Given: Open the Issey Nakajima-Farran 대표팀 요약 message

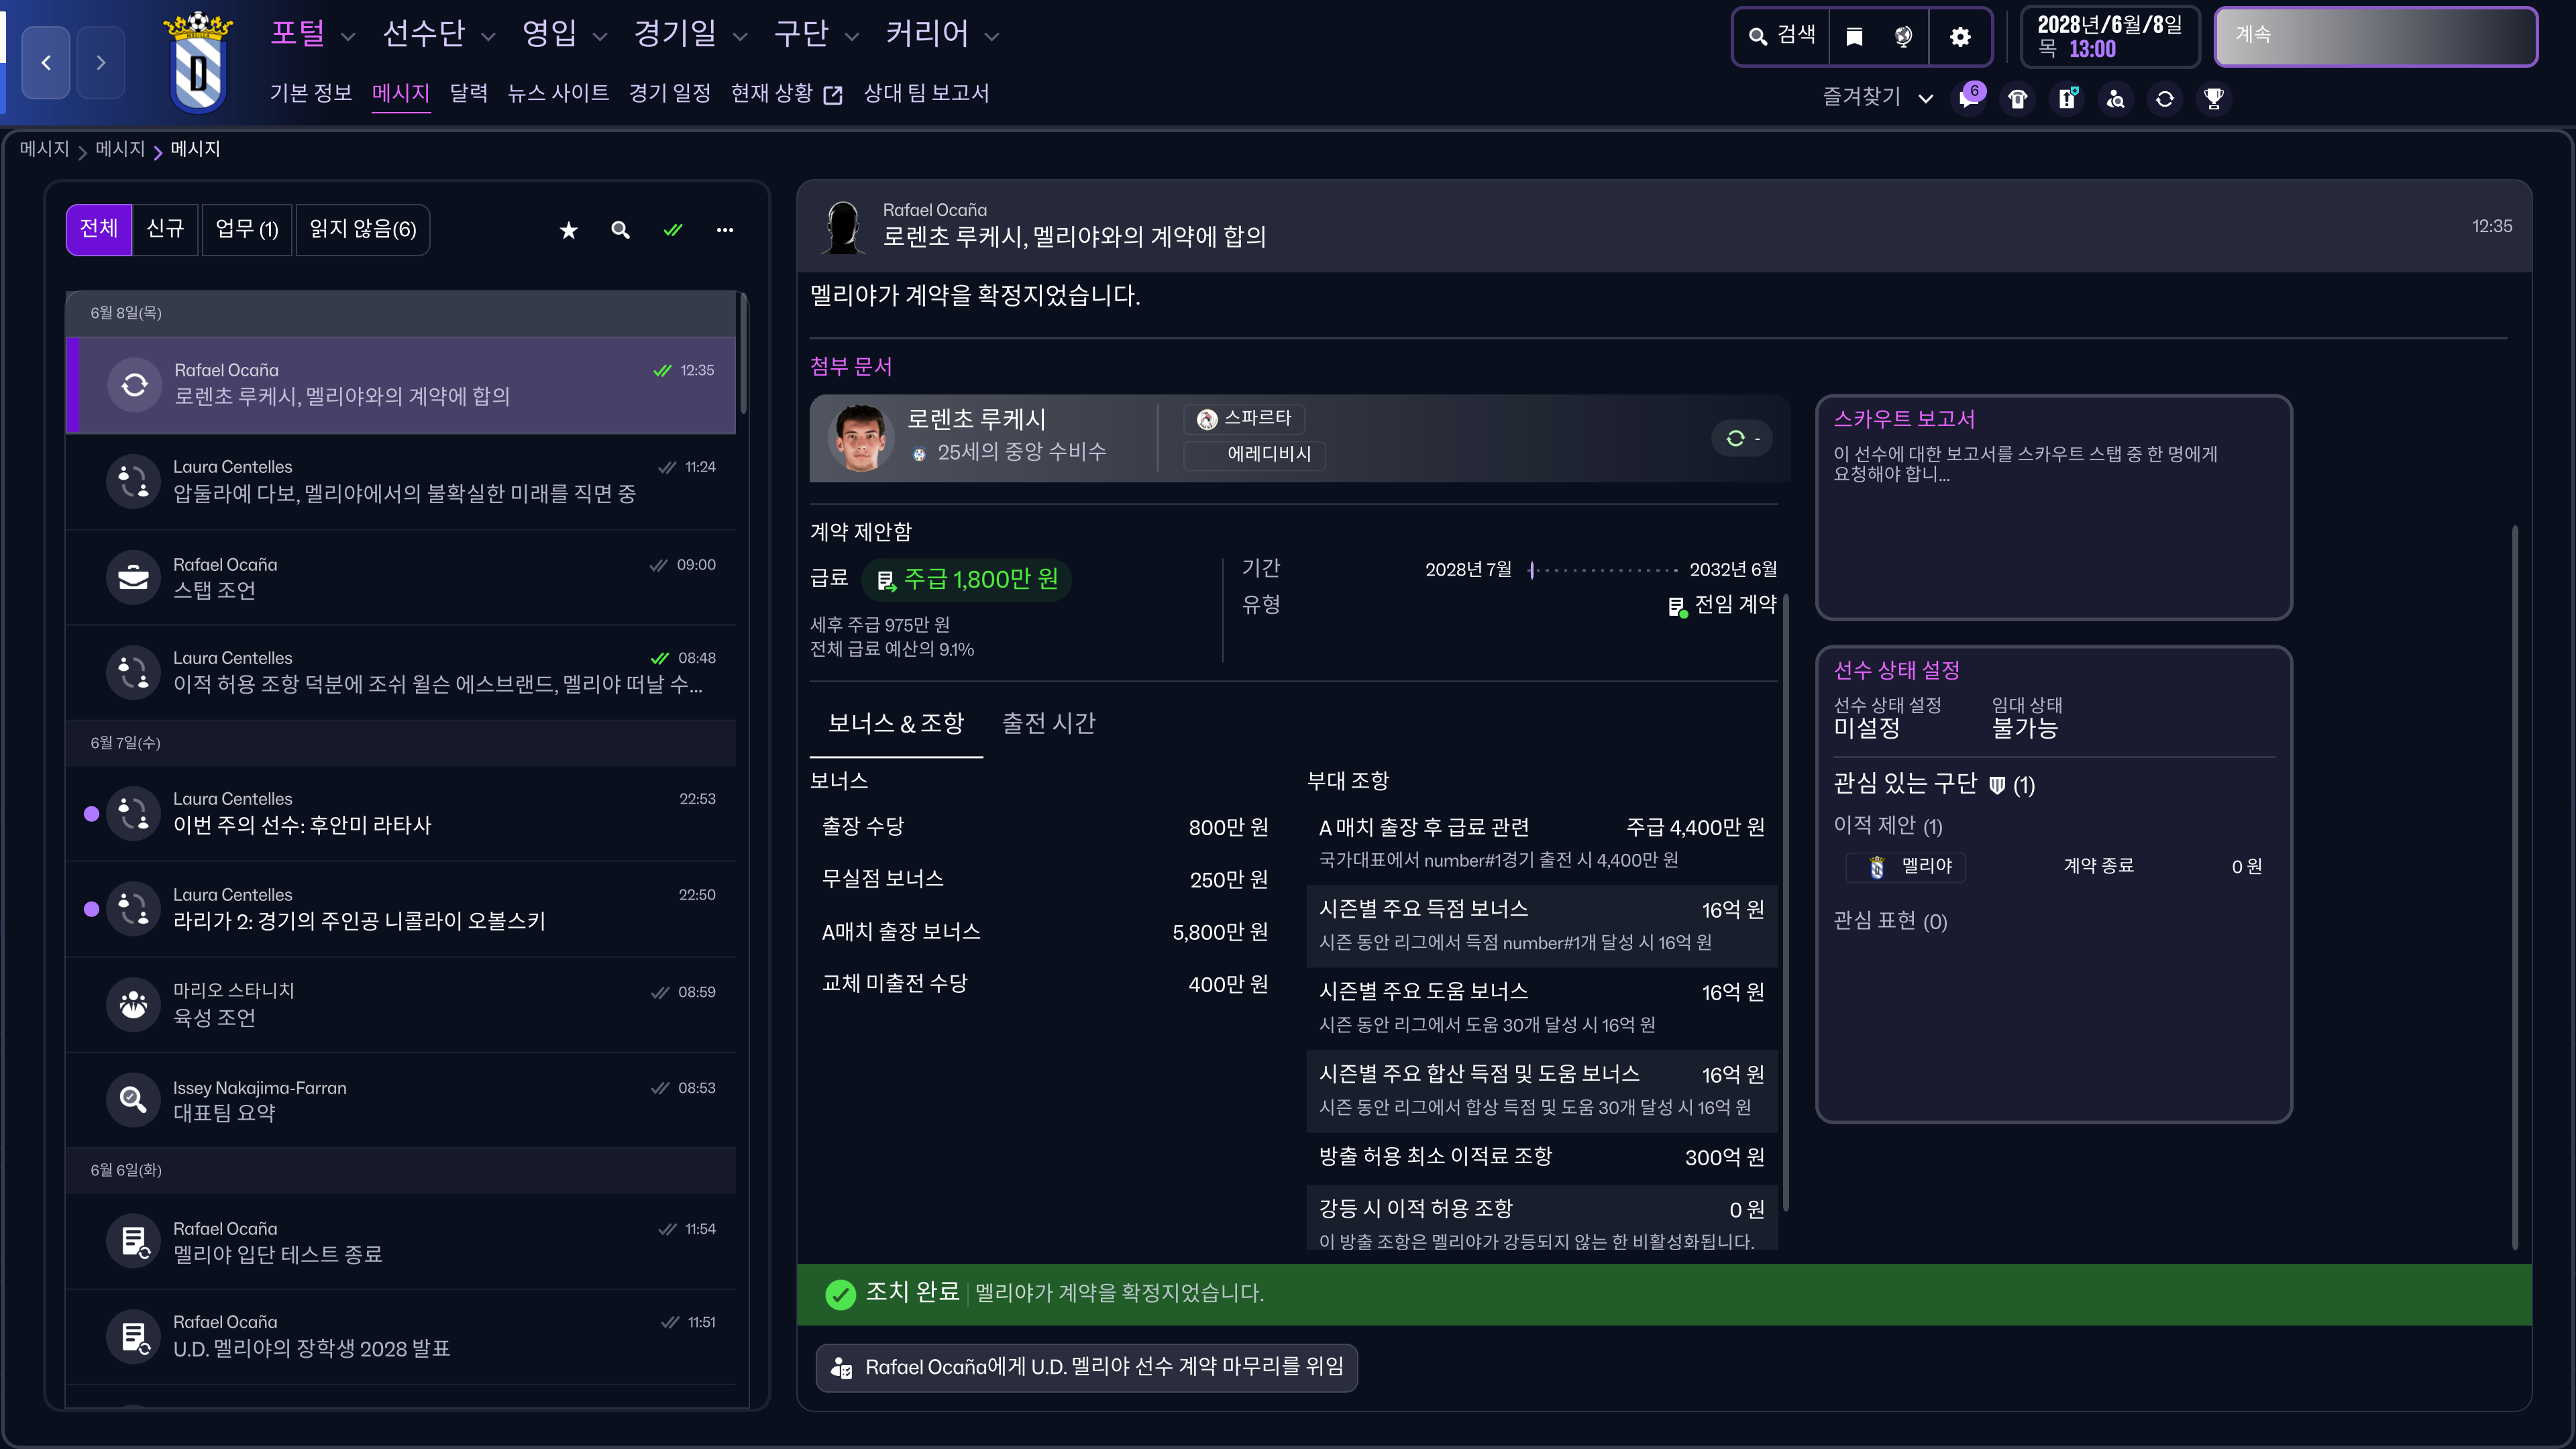Looking at the screenshot, I should (x=400, y=1100).
